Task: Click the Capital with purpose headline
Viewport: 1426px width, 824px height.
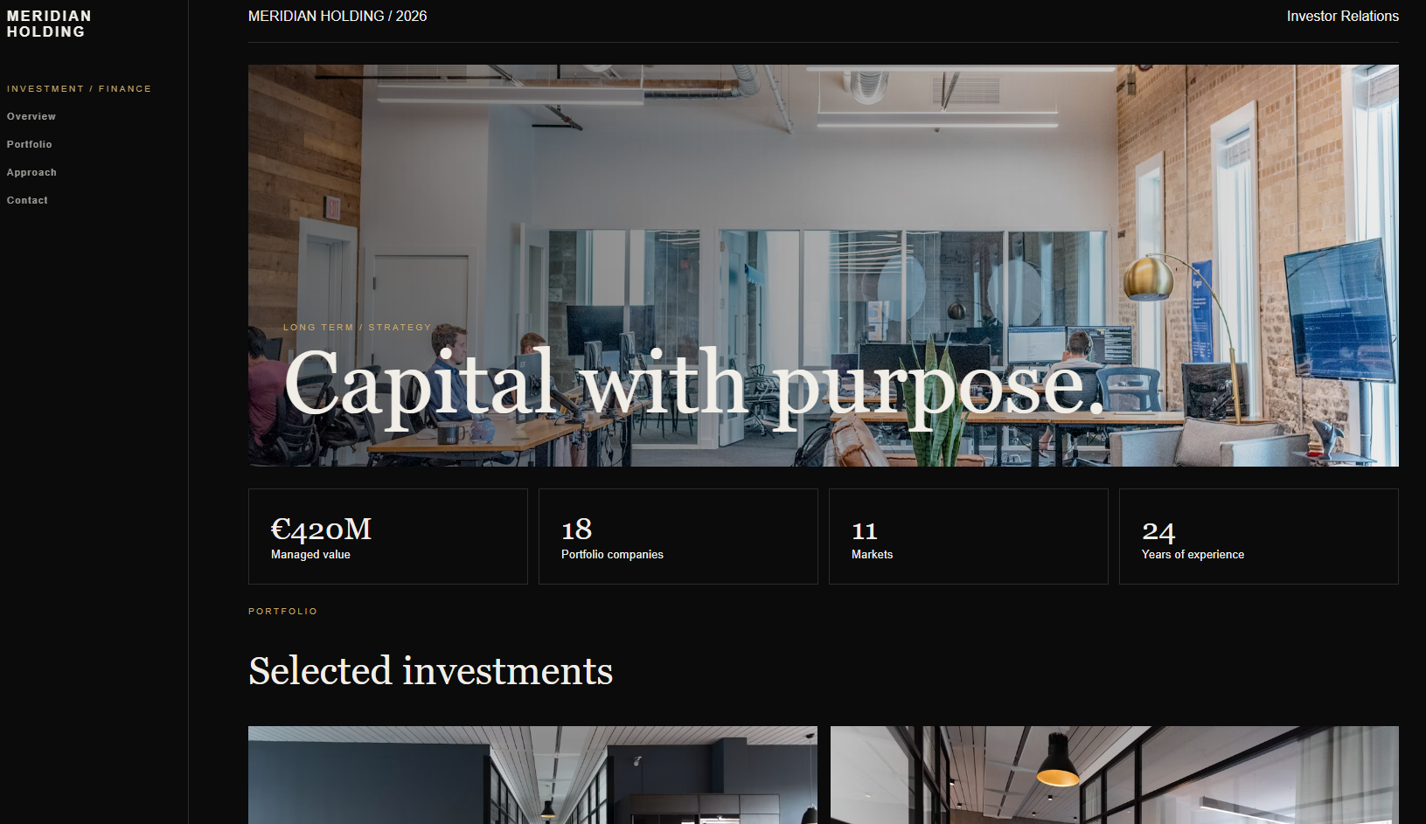Action: 694,383
